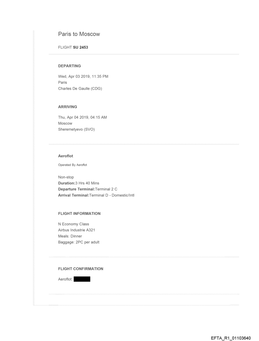The image size is (259, 341).
Task: Click the DEPARTING section label
Action: 69,66
